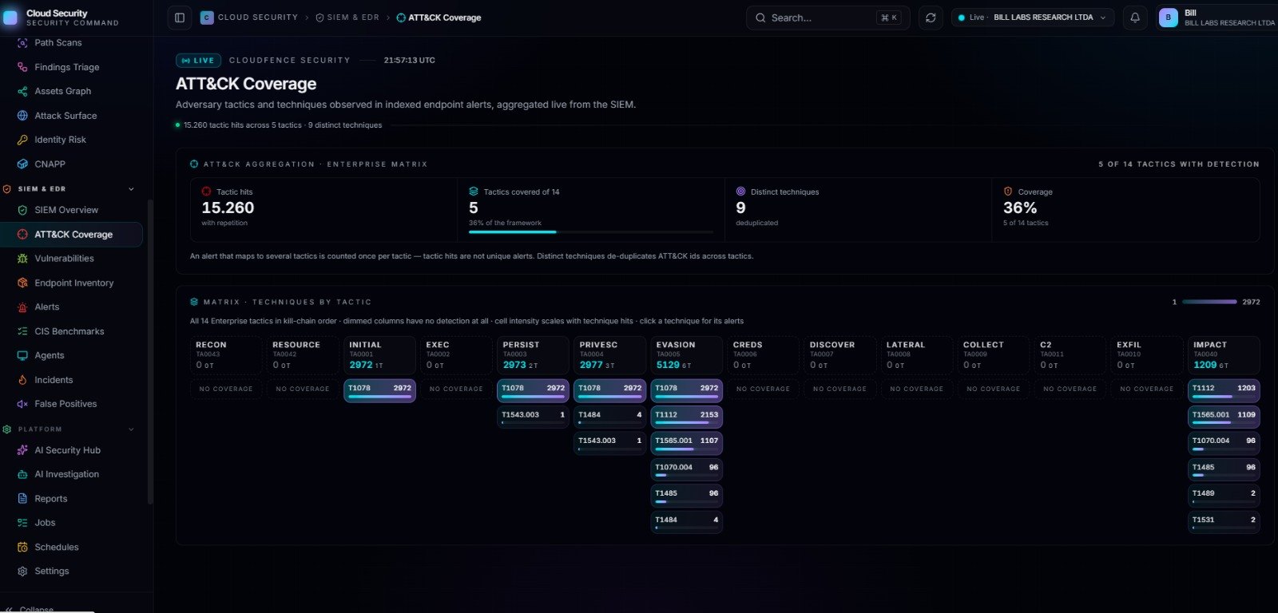1278x613 pixels.
Task: Click NO COVERAGE under CREDS column
Action: coord(763,390)
